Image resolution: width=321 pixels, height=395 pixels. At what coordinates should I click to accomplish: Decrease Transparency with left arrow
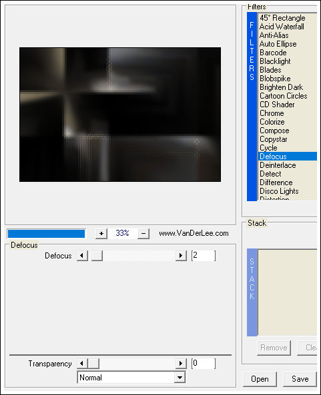coord(82,364)
